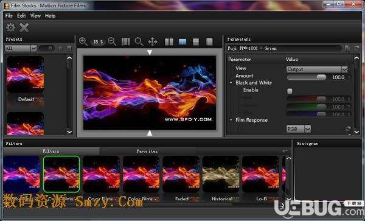This screenshot has height=221, width=365.
Task: Collapse the Film Response section
Action: [x=231, y=120]
